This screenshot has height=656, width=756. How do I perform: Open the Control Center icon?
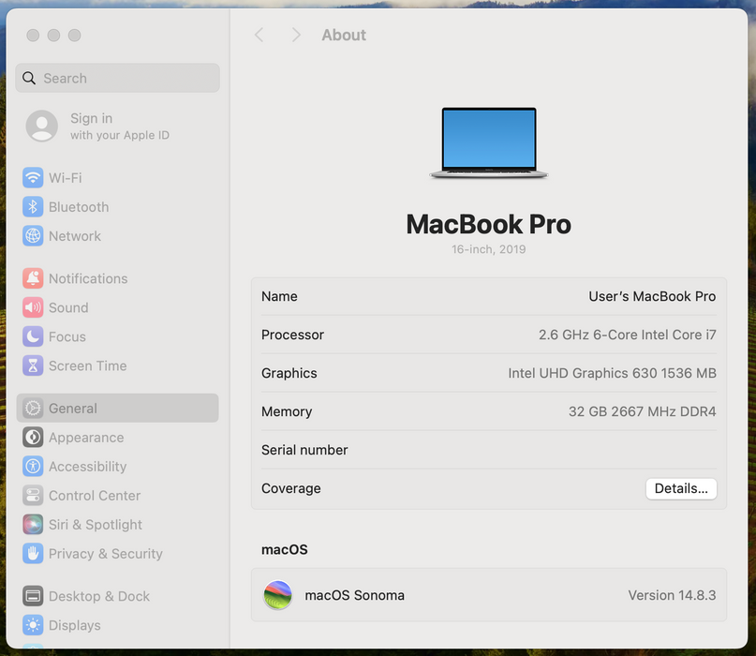pyautogui.click(x=33, y=496)
